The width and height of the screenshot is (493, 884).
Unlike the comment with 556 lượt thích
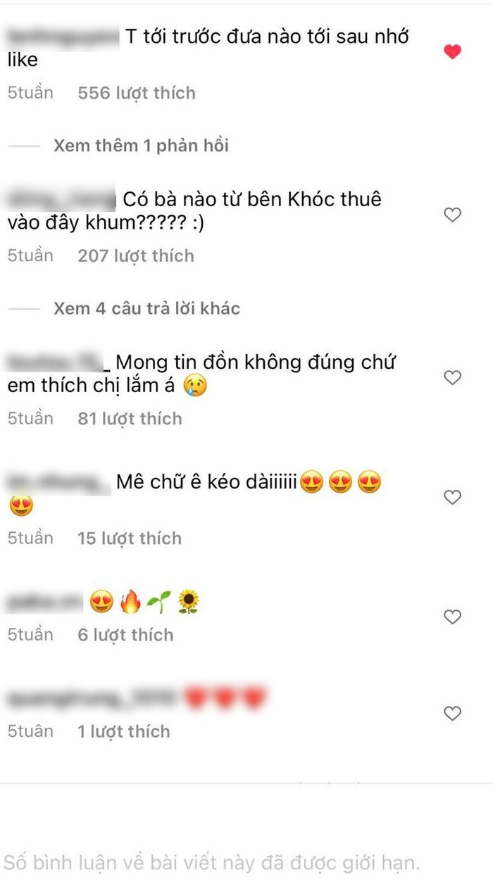(452, 51)
